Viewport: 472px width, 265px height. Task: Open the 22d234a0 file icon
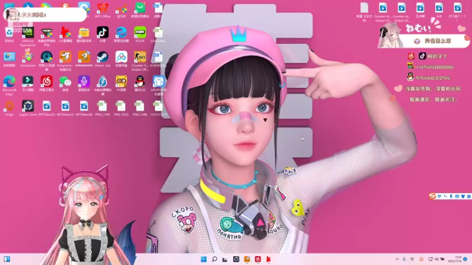pyautogui.click(x=158, y=34)
